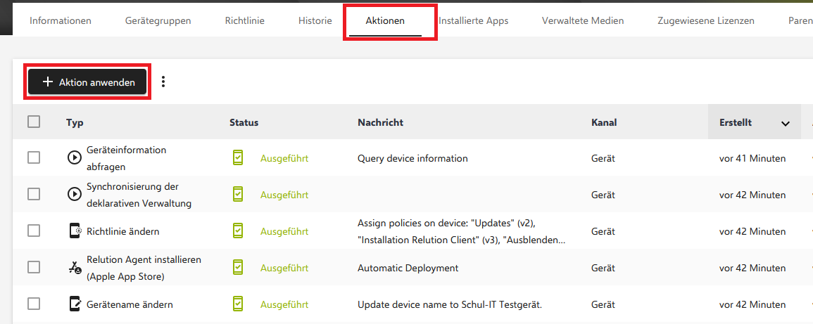Click the play icon beside Geräteinformation abfragen
The height and width of the screenshot is (324, 813).
74,158
